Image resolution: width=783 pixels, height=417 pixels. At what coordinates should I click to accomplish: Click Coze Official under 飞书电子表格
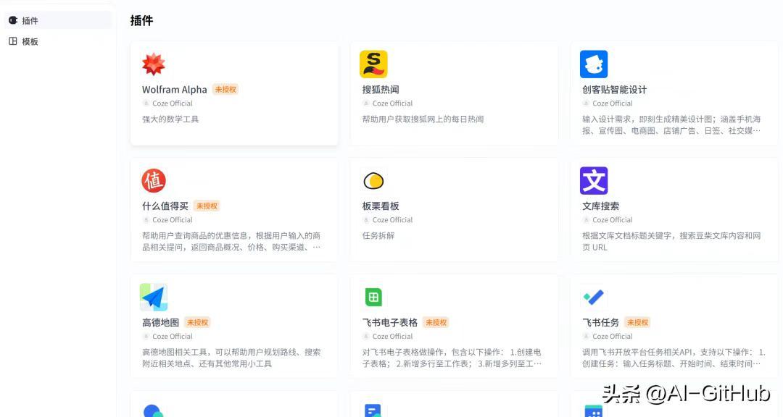[x=392, y=337]
